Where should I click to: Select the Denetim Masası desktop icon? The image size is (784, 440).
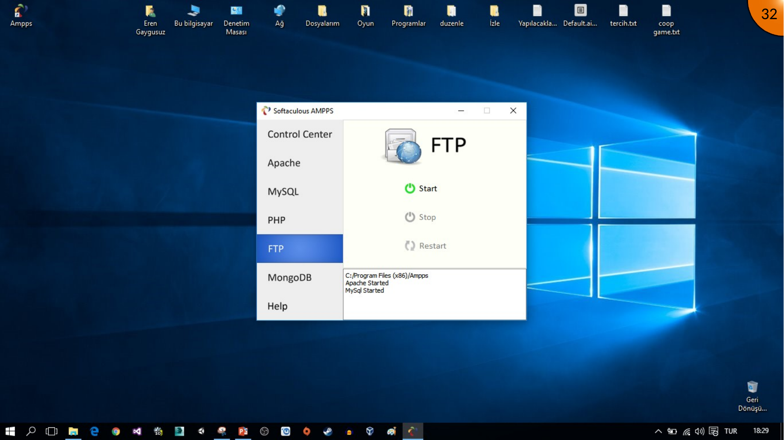tap(236, 20)
